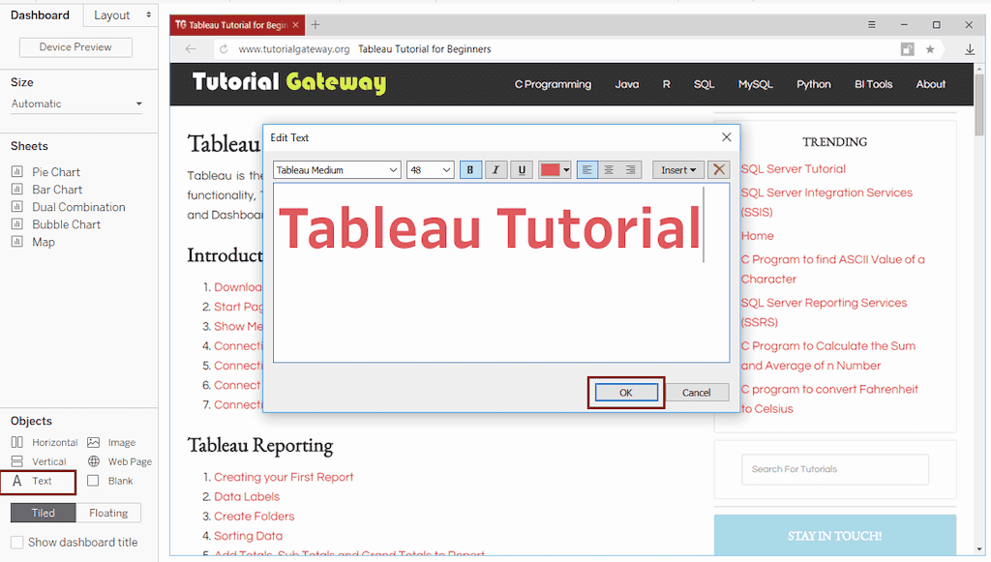Select the Horizontal container object icon

[x=17, y=443]
